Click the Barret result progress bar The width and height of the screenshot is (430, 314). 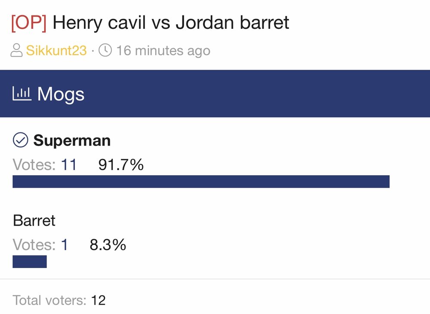[30, 262]
